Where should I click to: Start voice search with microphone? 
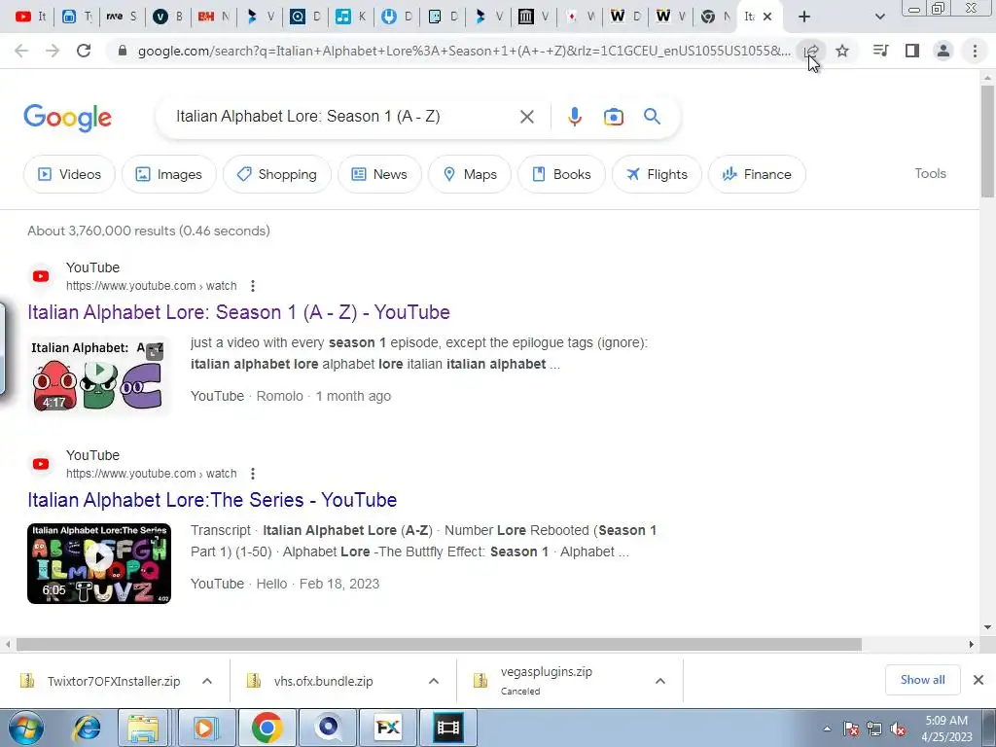point(574,117)
